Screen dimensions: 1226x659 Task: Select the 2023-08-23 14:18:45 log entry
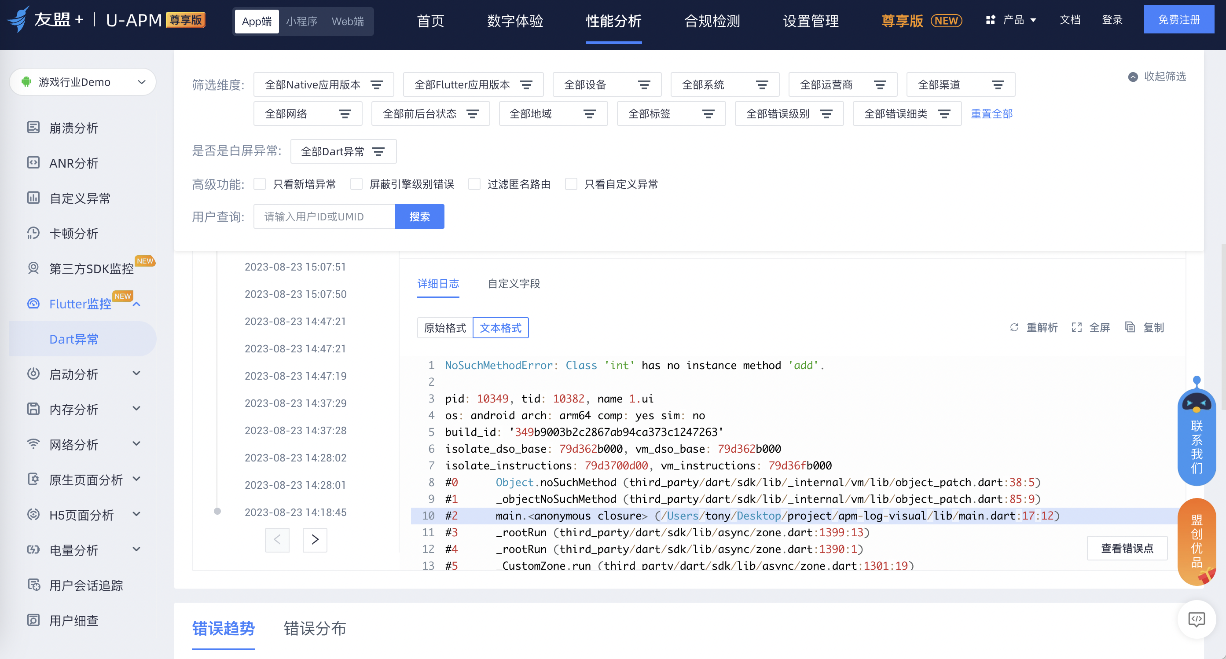coord(296,512)
